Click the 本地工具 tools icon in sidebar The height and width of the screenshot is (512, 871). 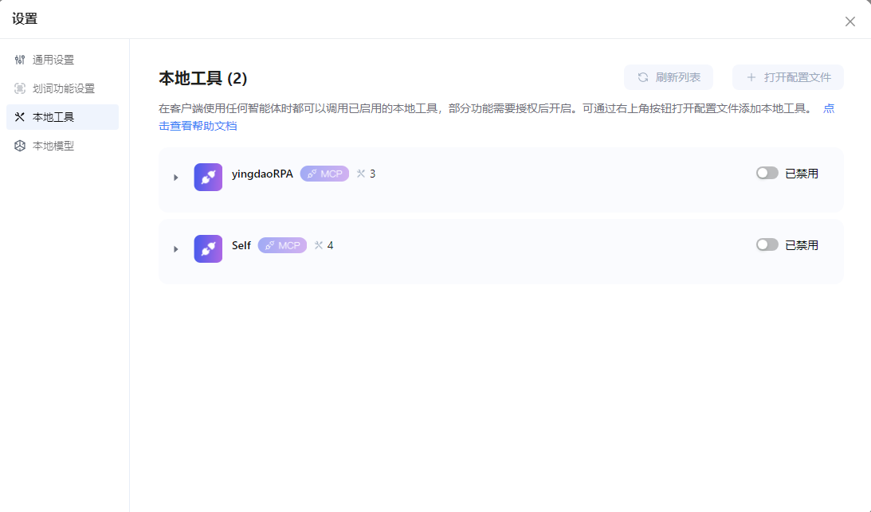(x=20, y=117)
